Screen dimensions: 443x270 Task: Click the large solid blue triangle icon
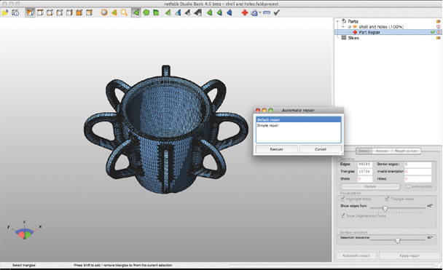pyautogui.click(x=230, y=12)
